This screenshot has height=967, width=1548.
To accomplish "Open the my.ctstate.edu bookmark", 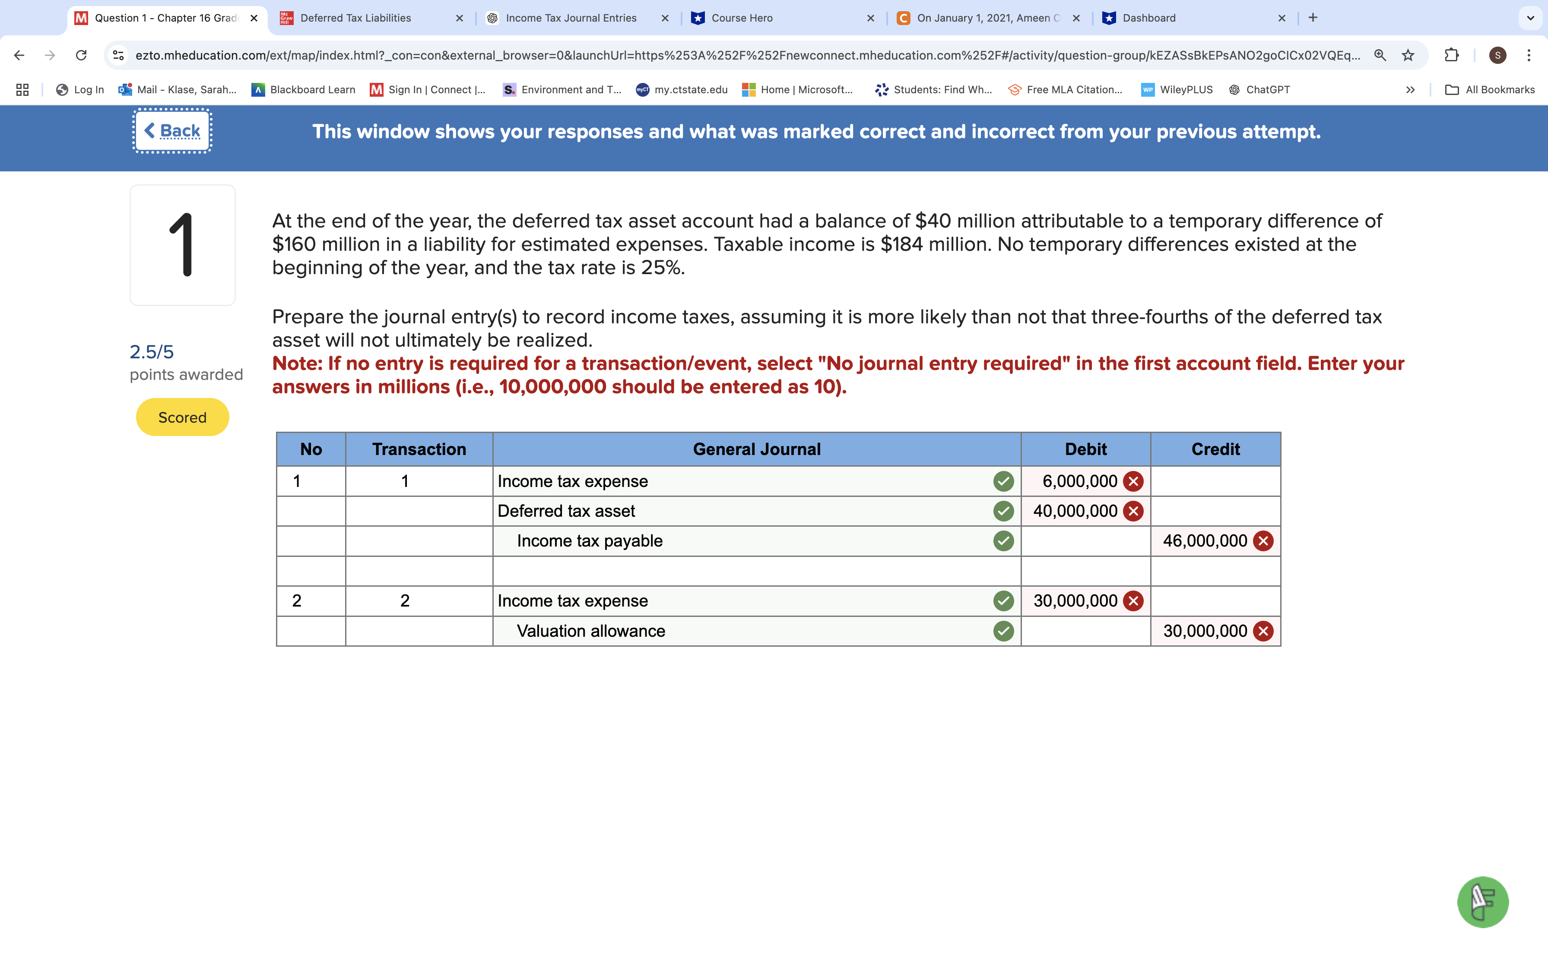I will [690, 89].
